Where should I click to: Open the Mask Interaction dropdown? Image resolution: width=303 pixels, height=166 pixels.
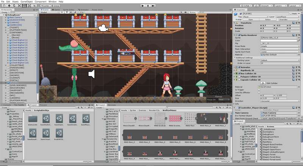pyautogui.click(x=280, y=49)
